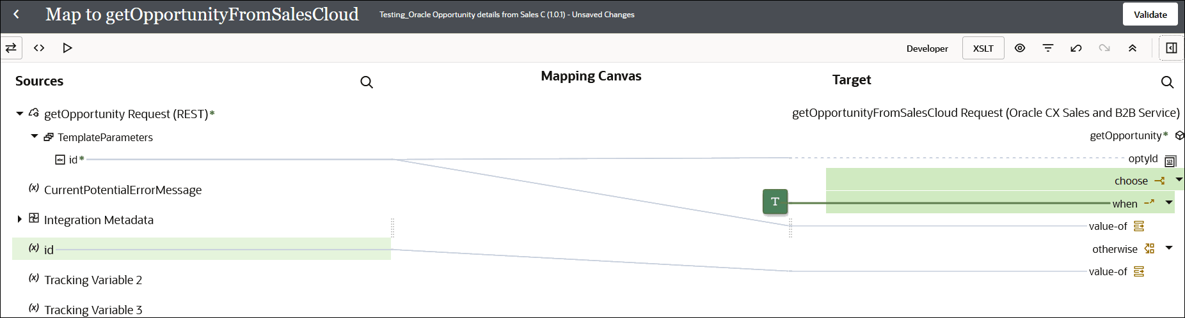1185x318 pixels.
Task: Search the Sources tree
Action: (x=367, y=82)
